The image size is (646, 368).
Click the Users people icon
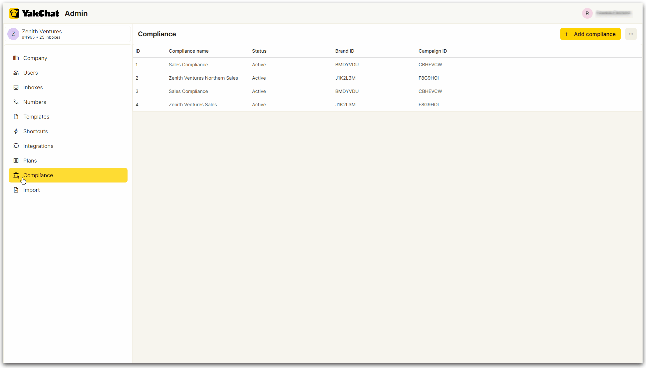click(x=16, y=73)
